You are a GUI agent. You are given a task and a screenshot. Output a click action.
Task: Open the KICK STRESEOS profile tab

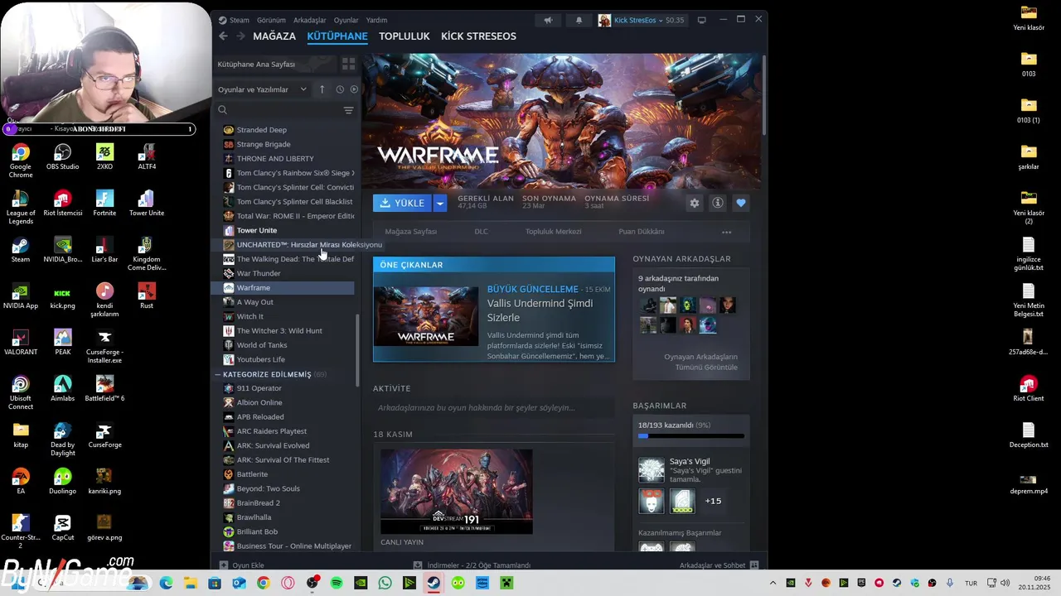click(x=478, y=36)
